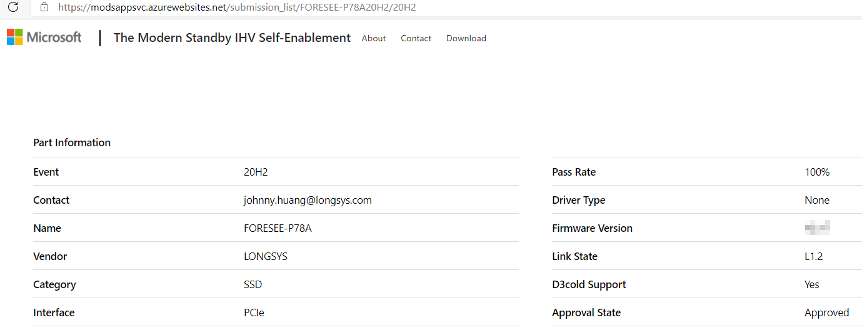Select the Category label

point(54,284)
